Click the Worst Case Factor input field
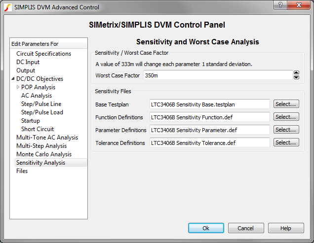The height and width of the screenshot is (243, 314). 217,75
